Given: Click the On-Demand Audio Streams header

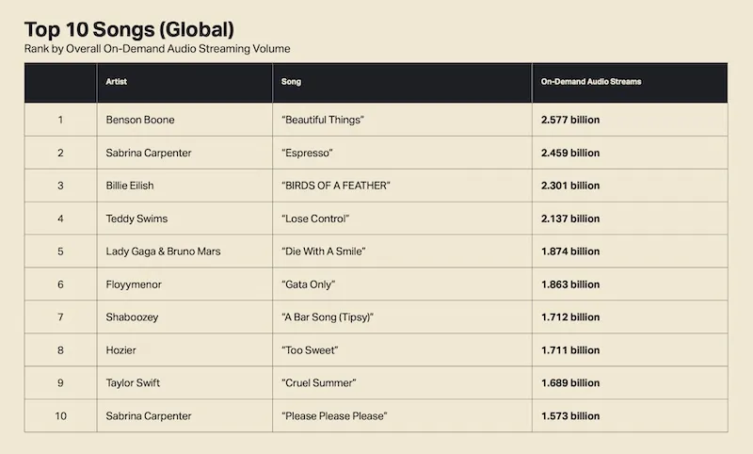Looking at the screenshot, I should click(591, 82).
